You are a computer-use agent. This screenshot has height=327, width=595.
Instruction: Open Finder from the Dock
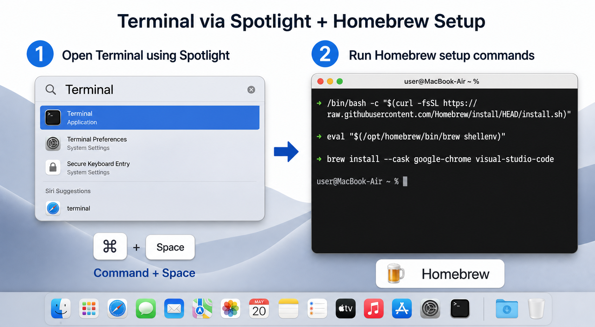pos(61,309)
